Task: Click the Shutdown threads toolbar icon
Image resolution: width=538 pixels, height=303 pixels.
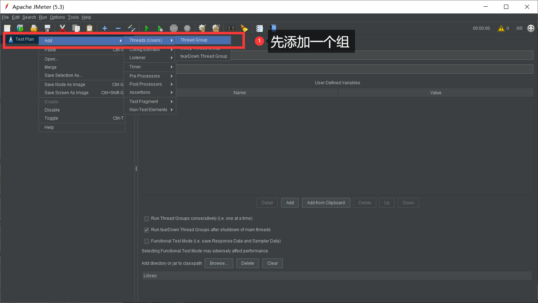Action: (187, 28)
